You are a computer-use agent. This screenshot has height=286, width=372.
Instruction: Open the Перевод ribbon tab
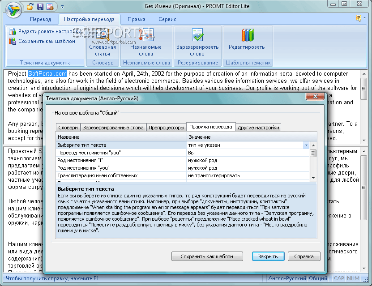[41, 19]
